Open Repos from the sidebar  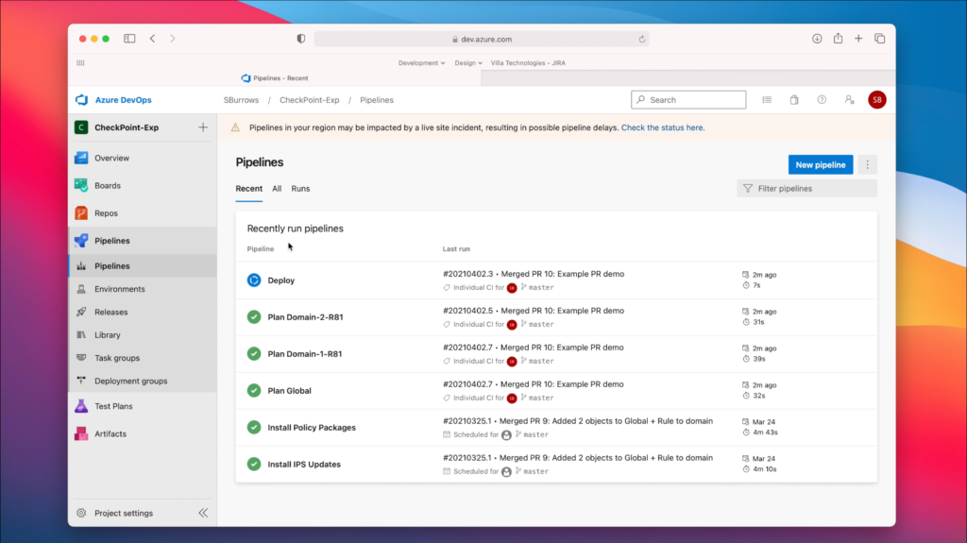pyautogui.click(x=106, y=213)
